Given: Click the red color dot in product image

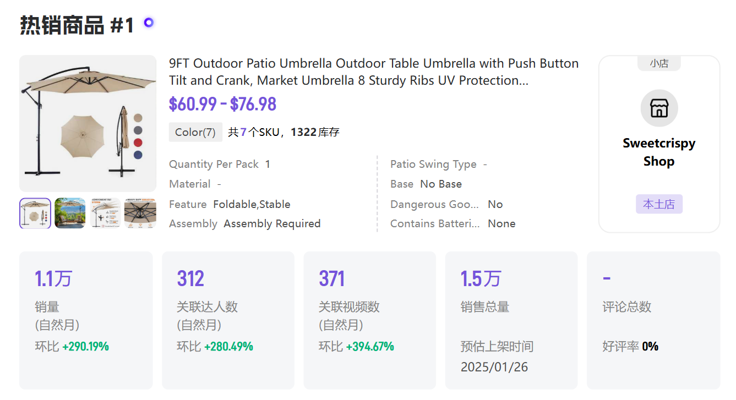Looking at the screenshot, I should pyautogui.click(x=138, y=143).
